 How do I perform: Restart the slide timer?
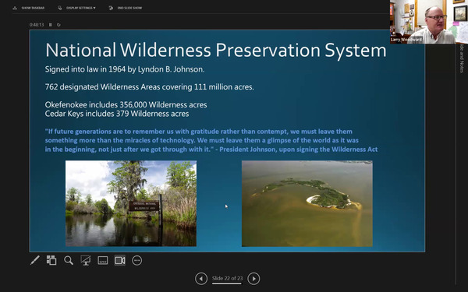point(58,25)
